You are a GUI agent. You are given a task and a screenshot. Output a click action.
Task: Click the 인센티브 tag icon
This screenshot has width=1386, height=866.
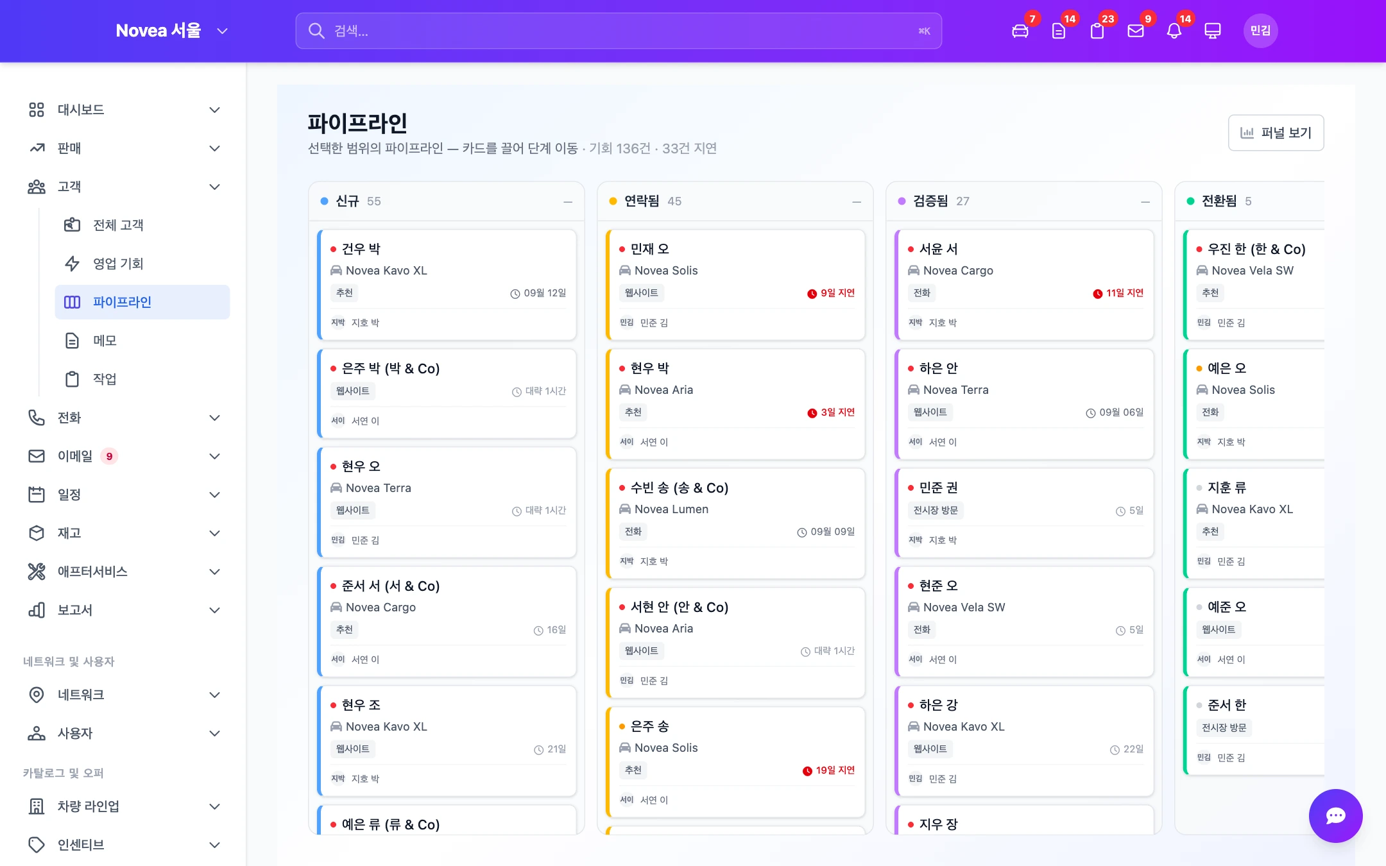(37, 845)
